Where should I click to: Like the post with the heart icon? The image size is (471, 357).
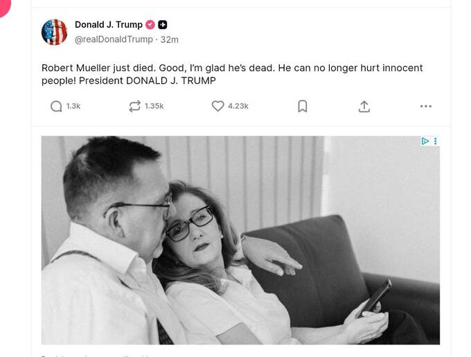217,106
